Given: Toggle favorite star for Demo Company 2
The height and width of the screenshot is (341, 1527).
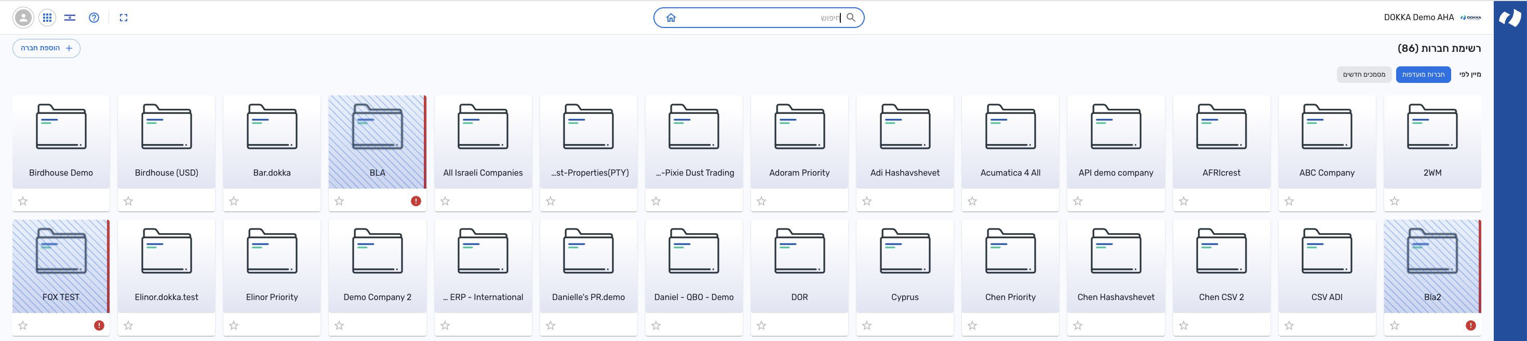Looking at the screenshot, I should tap(339, 325).
